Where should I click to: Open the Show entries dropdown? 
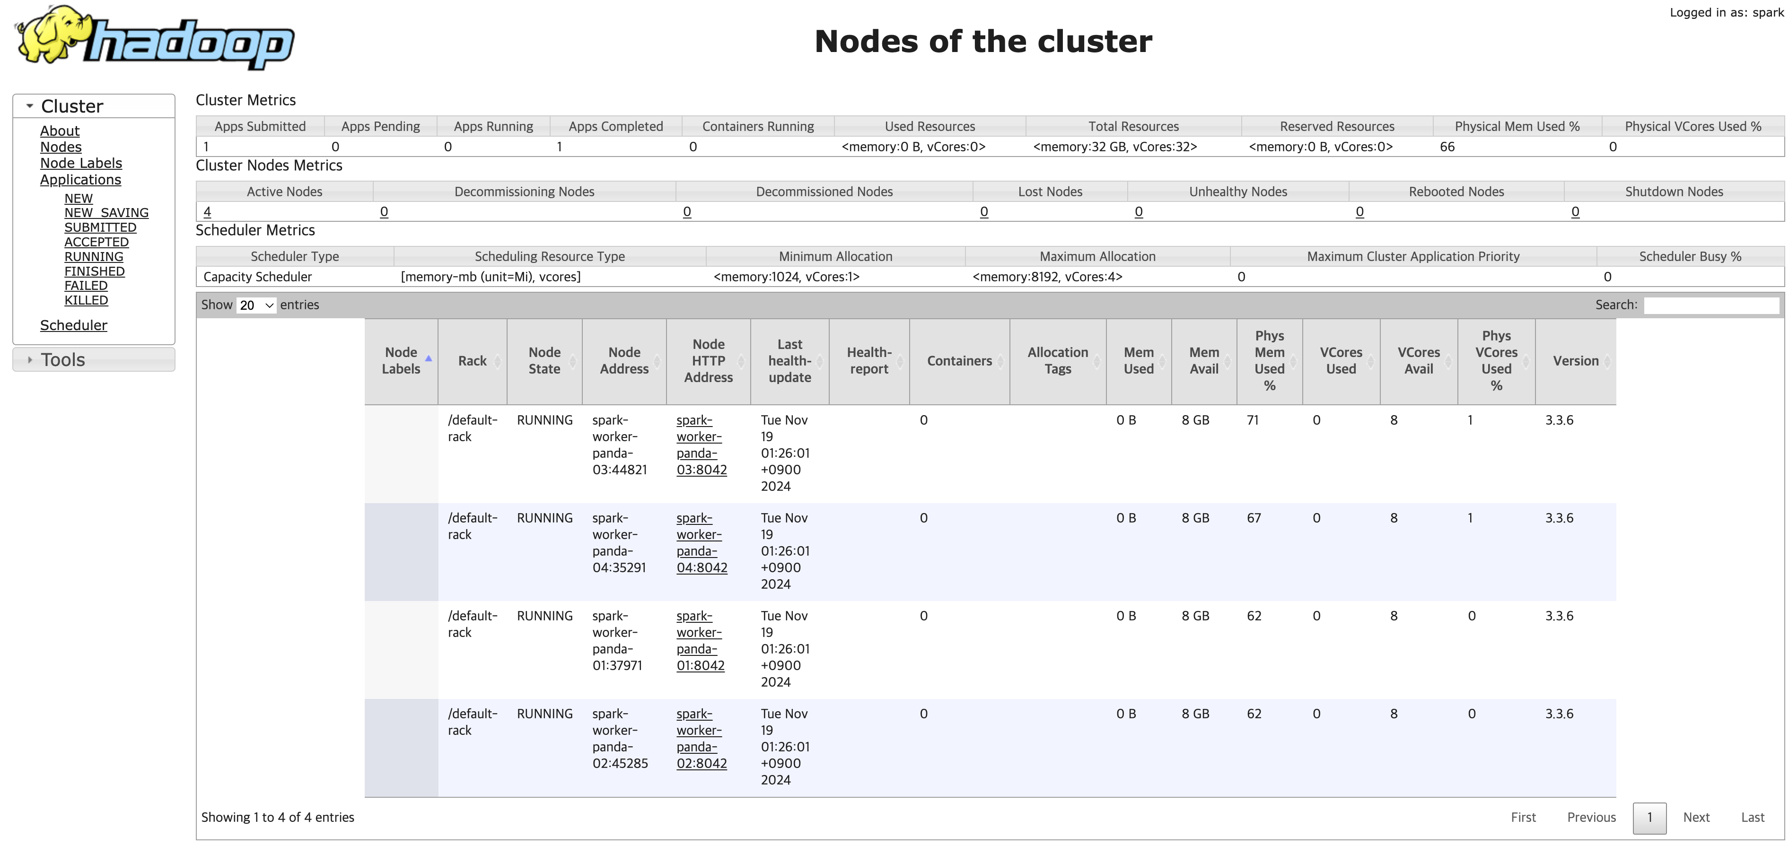coord(256,305)
